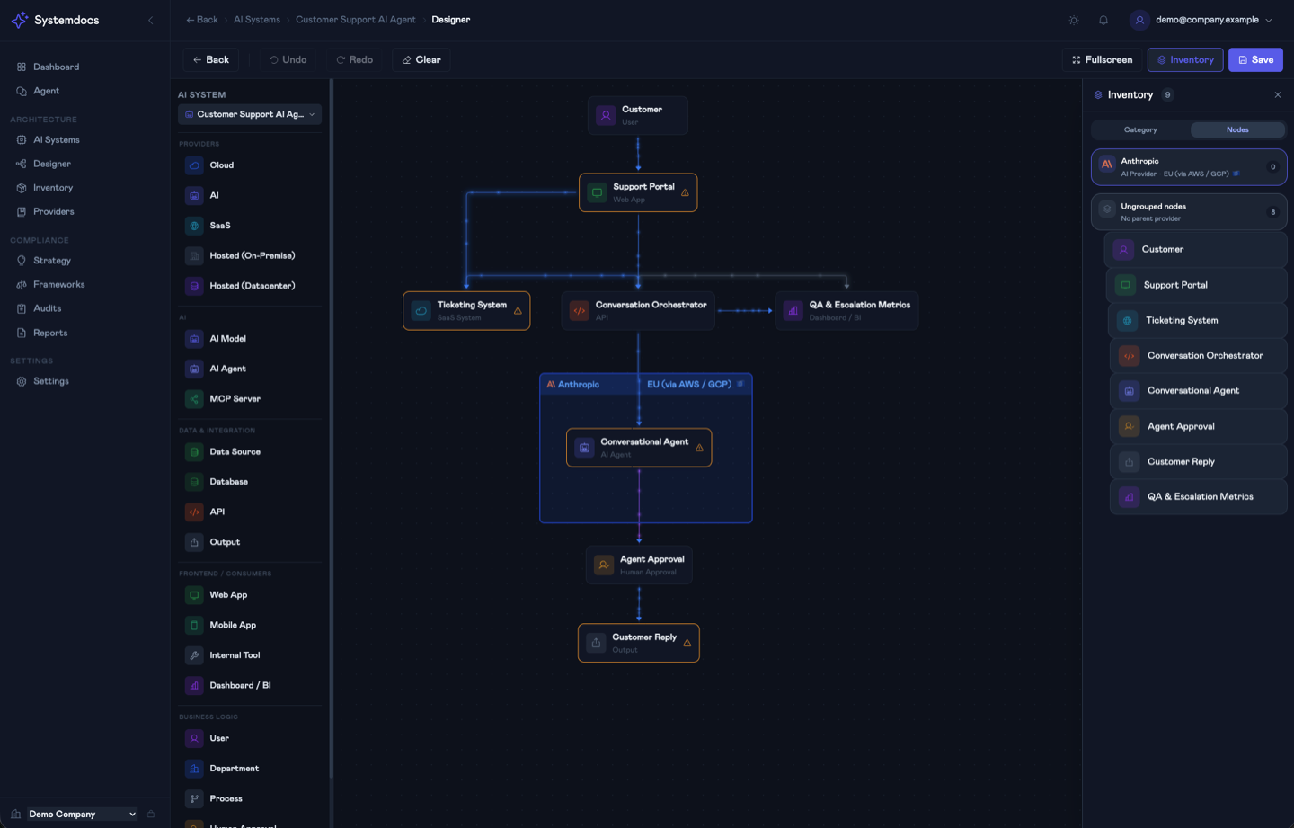
Task: Select the AI provider palette item
Action: tap(250, 195)
